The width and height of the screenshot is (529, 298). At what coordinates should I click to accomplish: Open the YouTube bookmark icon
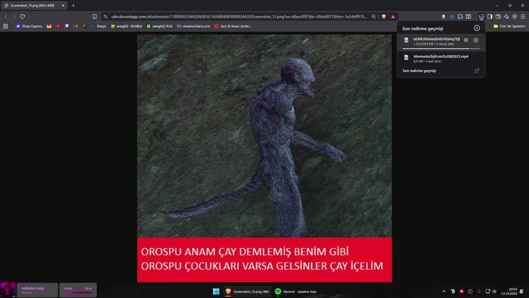coord(58,26)
